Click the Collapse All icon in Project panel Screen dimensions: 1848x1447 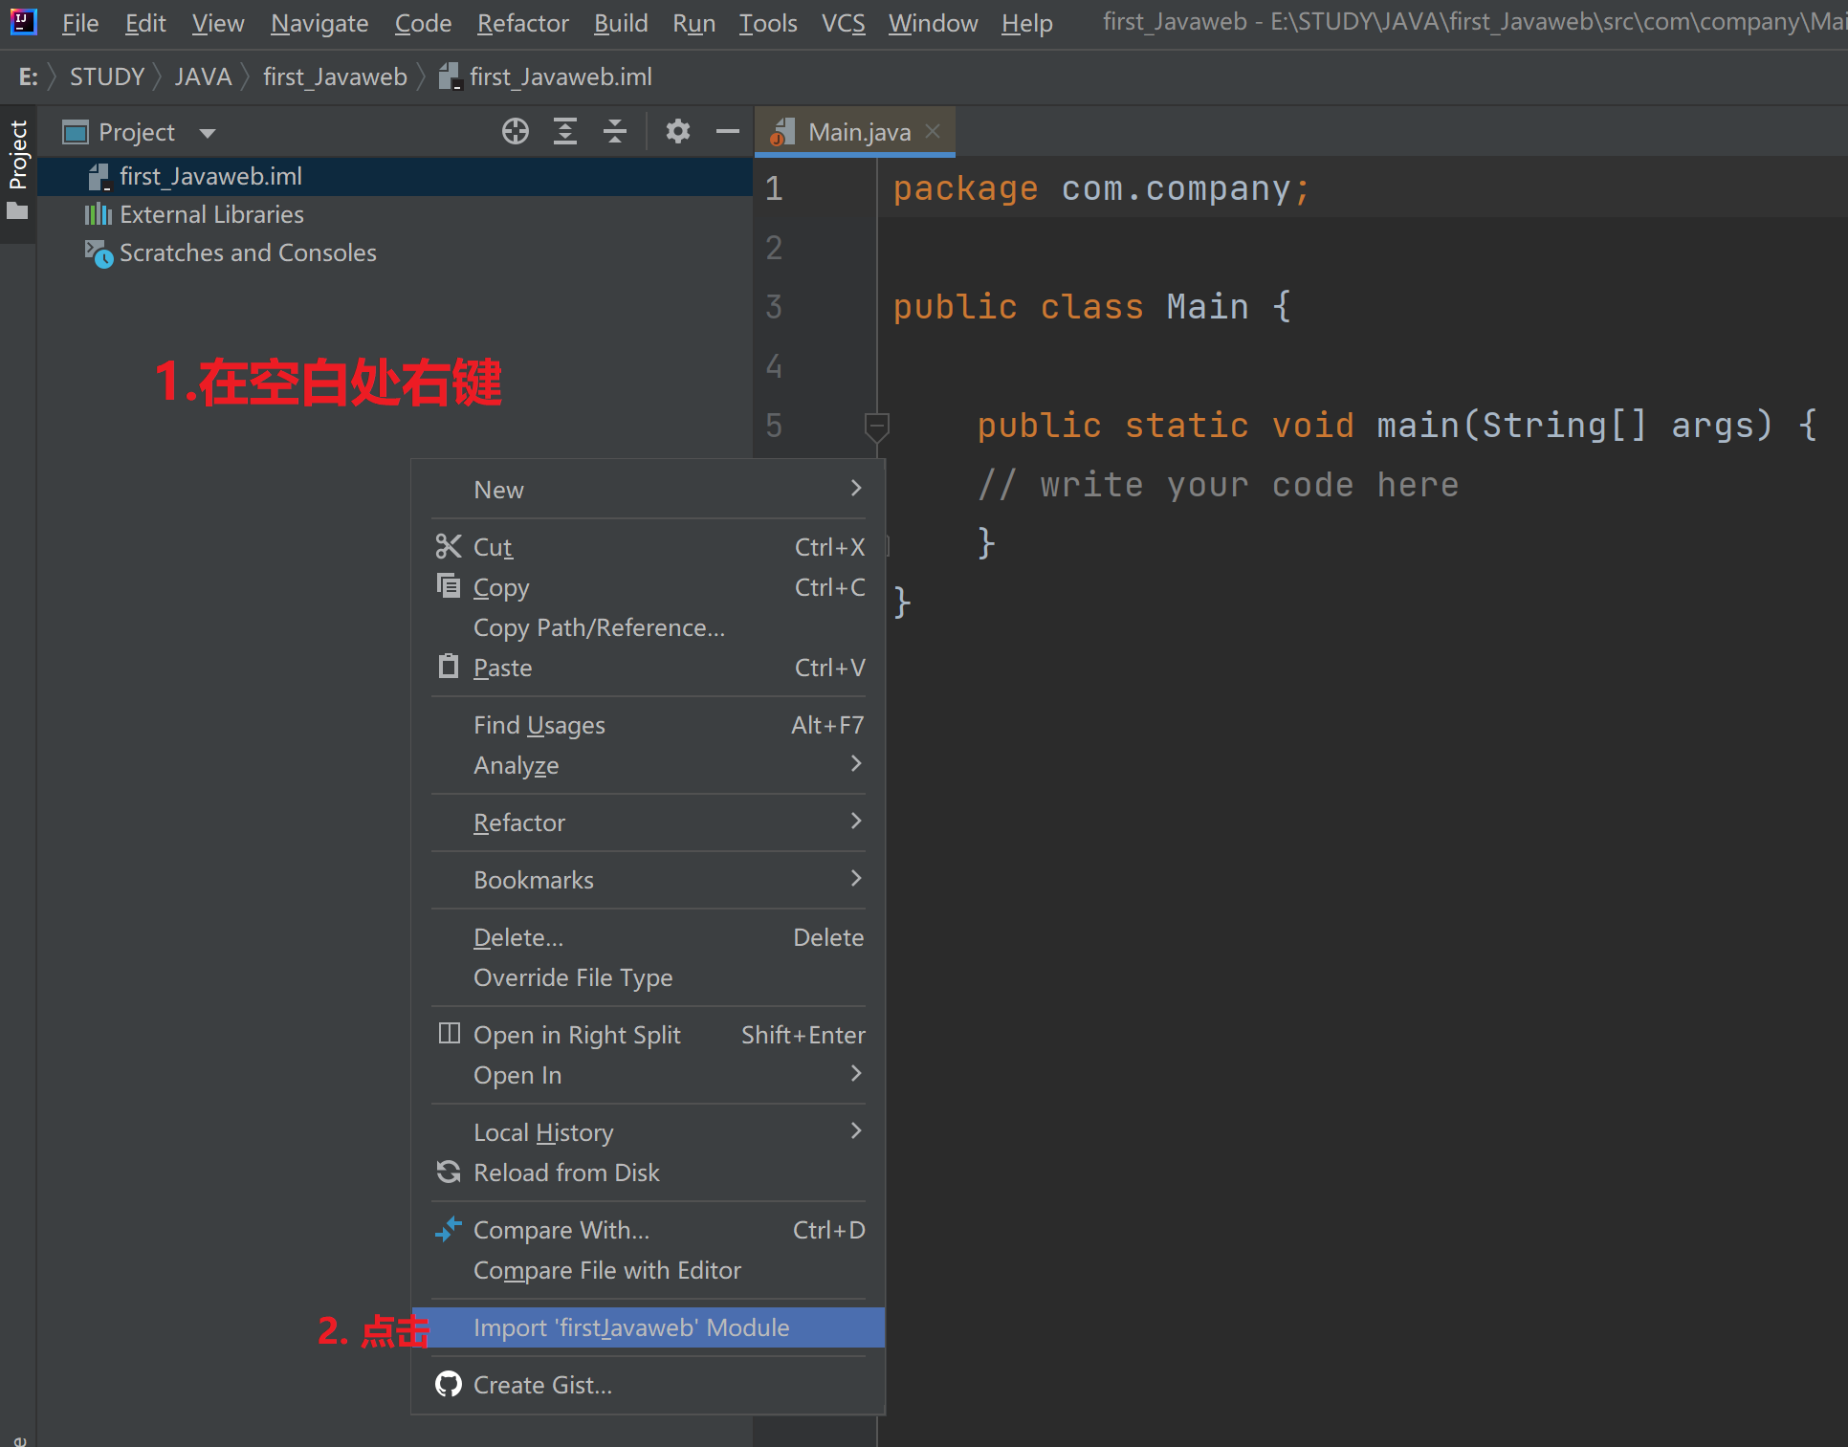615,131
